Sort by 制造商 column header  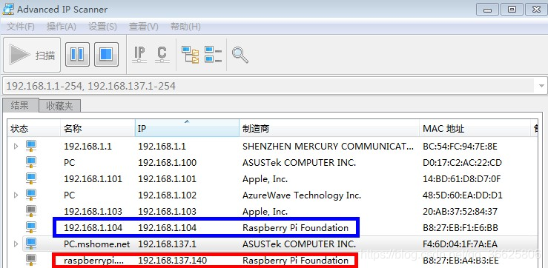click(x=329, y=128)
